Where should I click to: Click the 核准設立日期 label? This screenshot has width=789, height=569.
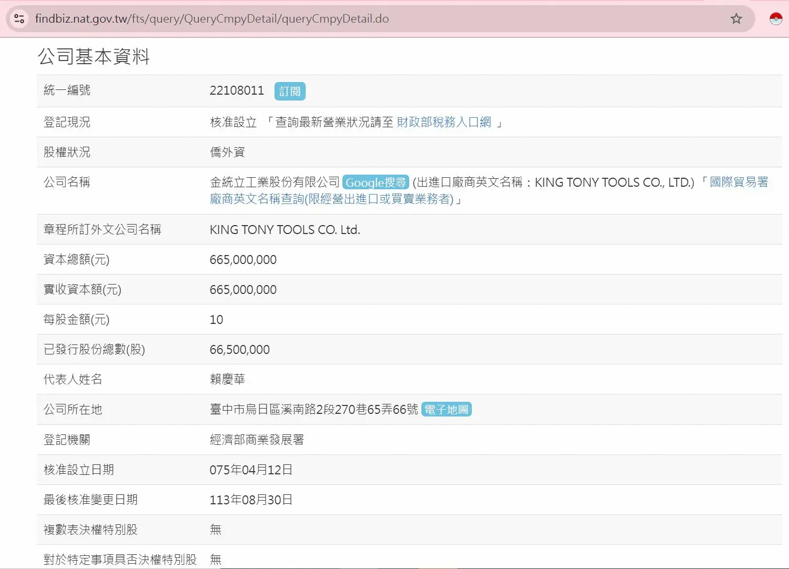tap(79, 470)
